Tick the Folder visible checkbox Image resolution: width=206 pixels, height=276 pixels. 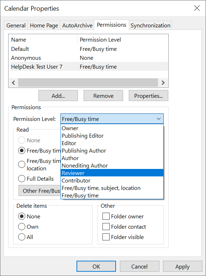(106, 237)
